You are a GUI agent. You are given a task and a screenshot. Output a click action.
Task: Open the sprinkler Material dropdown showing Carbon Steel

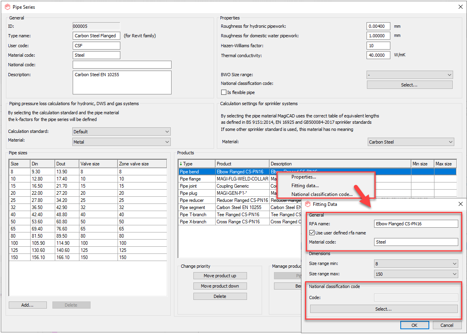point(411,142)
